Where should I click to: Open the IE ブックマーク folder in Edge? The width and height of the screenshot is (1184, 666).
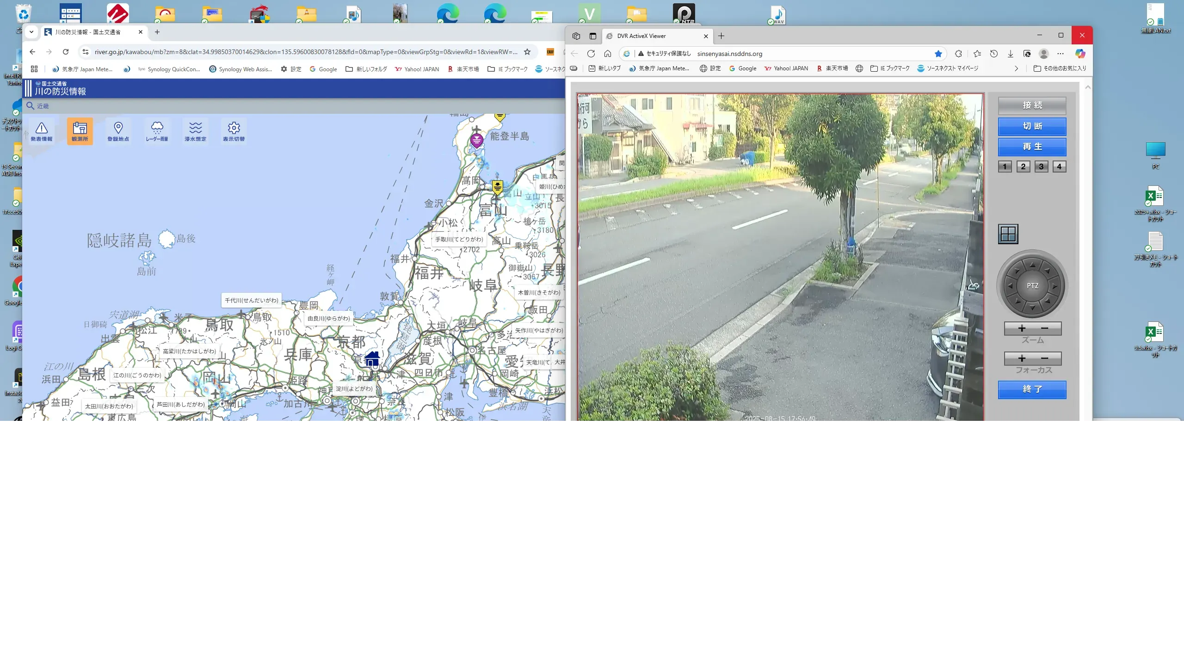(890, 68)
